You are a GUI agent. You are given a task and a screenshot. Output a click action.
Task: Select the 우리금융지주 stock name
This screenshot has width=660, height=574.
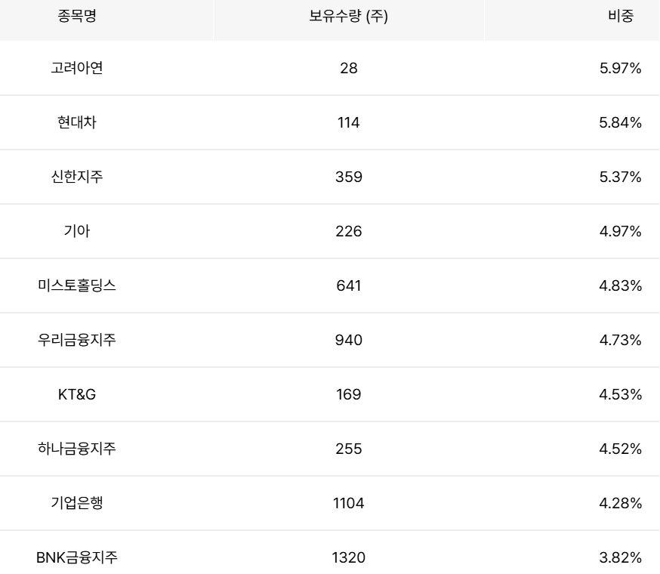(77, 339)
